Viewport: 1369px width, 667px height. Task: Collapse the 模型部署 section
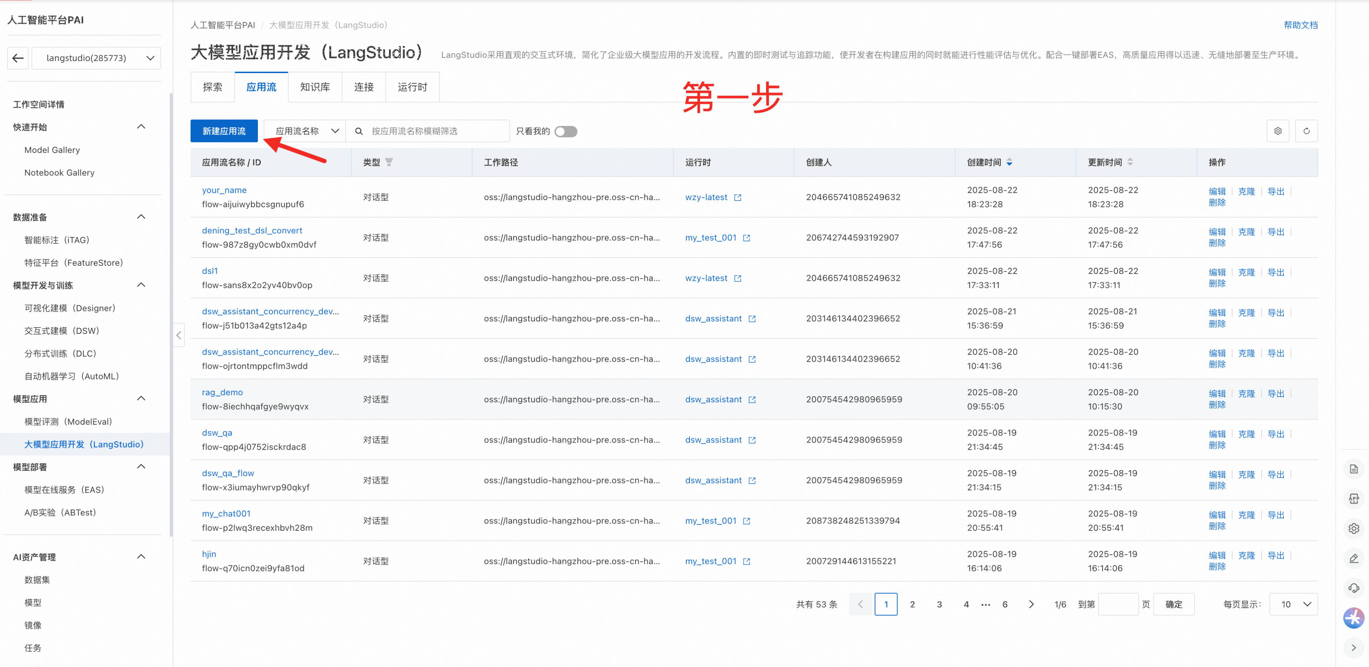click(x=141, y=467)
